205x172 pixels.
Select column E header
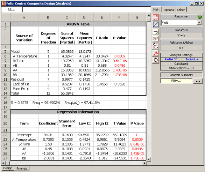pyautogui.click(x=102, y=17)
